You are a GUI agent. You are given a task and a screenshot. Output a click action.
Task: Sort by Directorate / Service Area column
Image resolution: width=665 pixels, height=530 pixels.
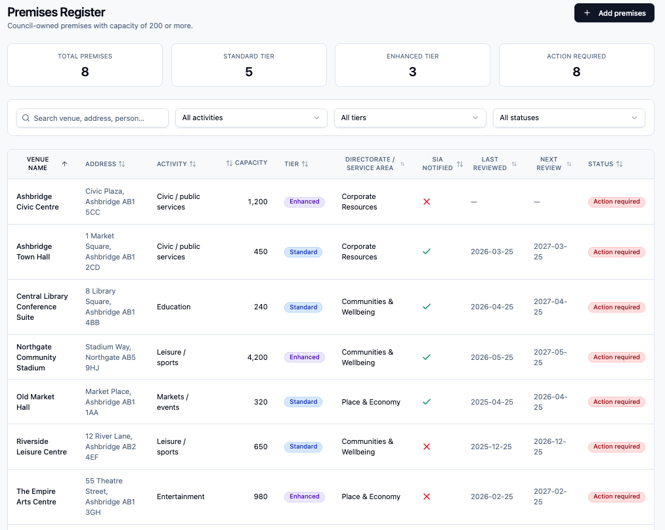374,164
